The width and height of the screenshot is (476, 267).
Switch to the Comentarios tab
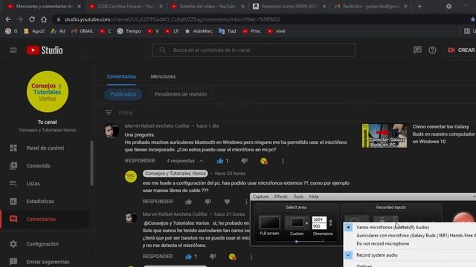point(121,76)
